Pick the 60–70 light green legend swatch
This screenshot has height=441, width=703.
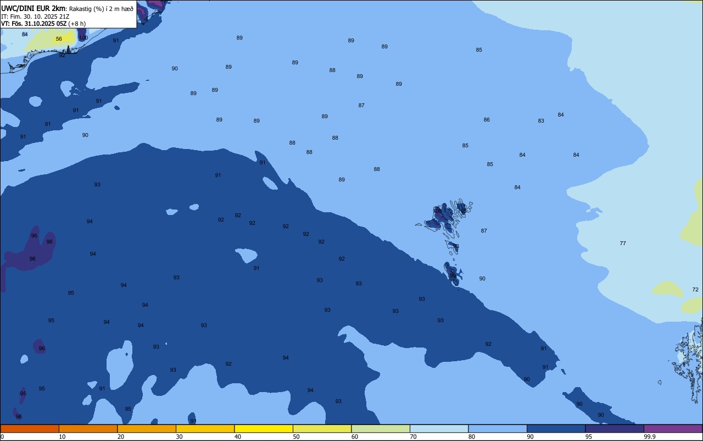[381, 428]
